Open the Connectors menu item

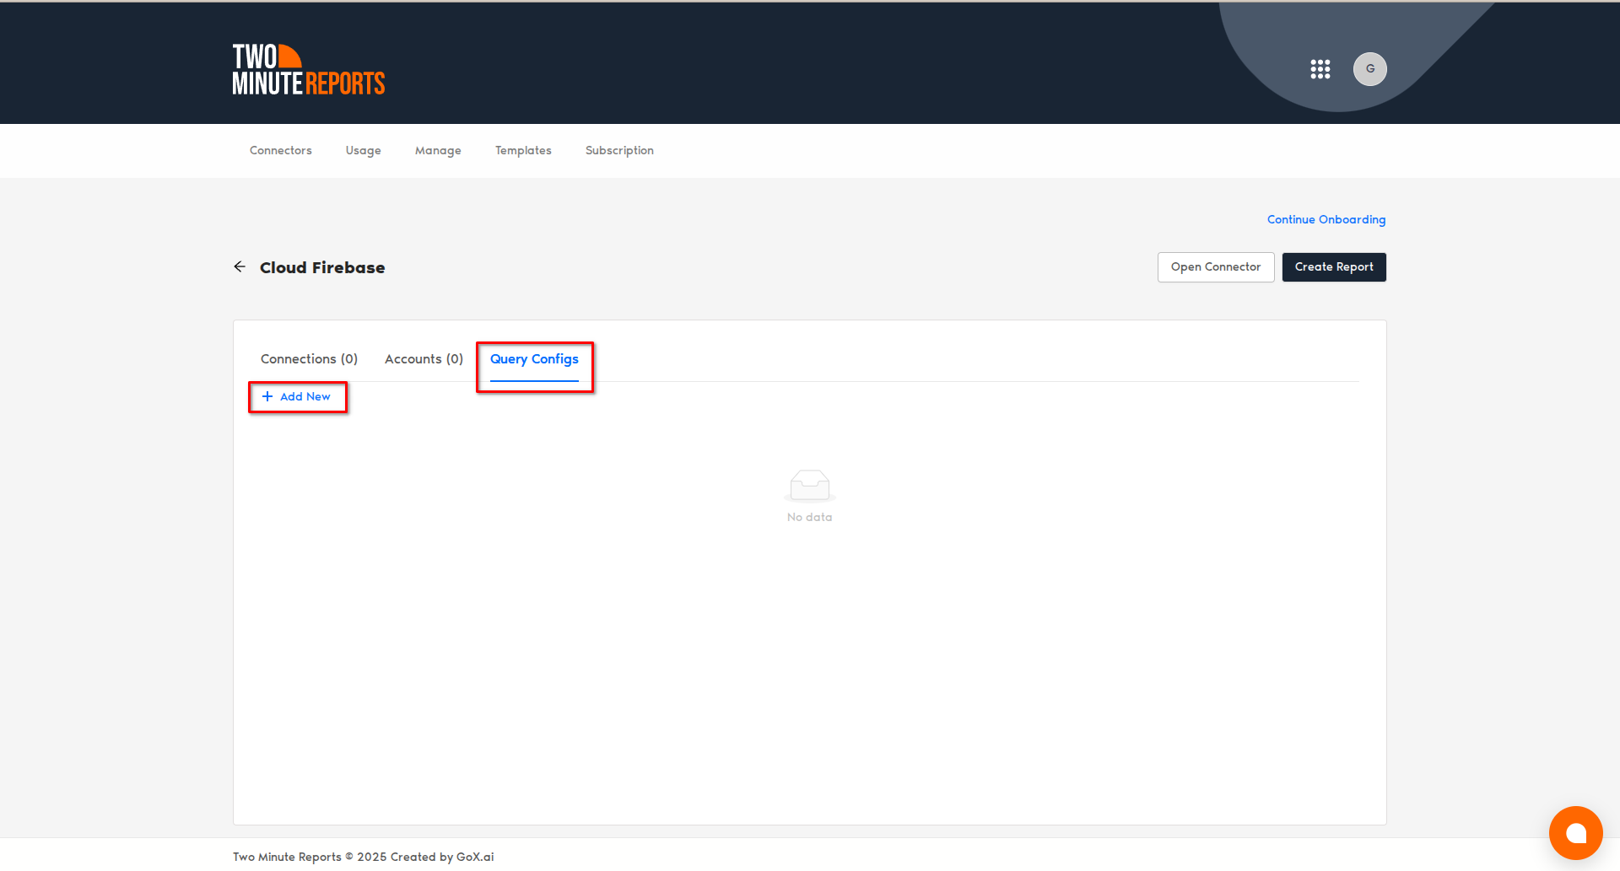(281, 150)
